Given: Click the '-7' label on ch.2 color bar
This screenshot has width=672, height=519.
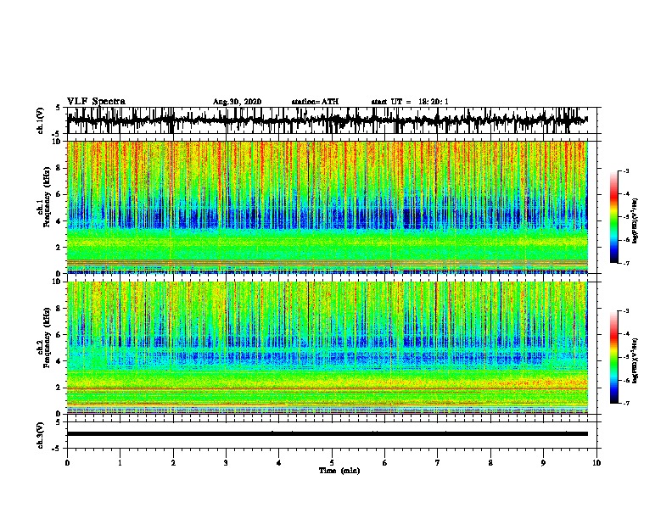Looking at the screenshot, I should (x=625, y=404).
